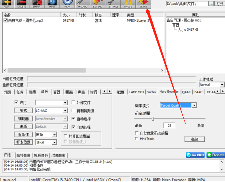This screenshot has height=182, width=225.
Task: Click file list scroll left arrow
Action: click(x=5, y=70)
